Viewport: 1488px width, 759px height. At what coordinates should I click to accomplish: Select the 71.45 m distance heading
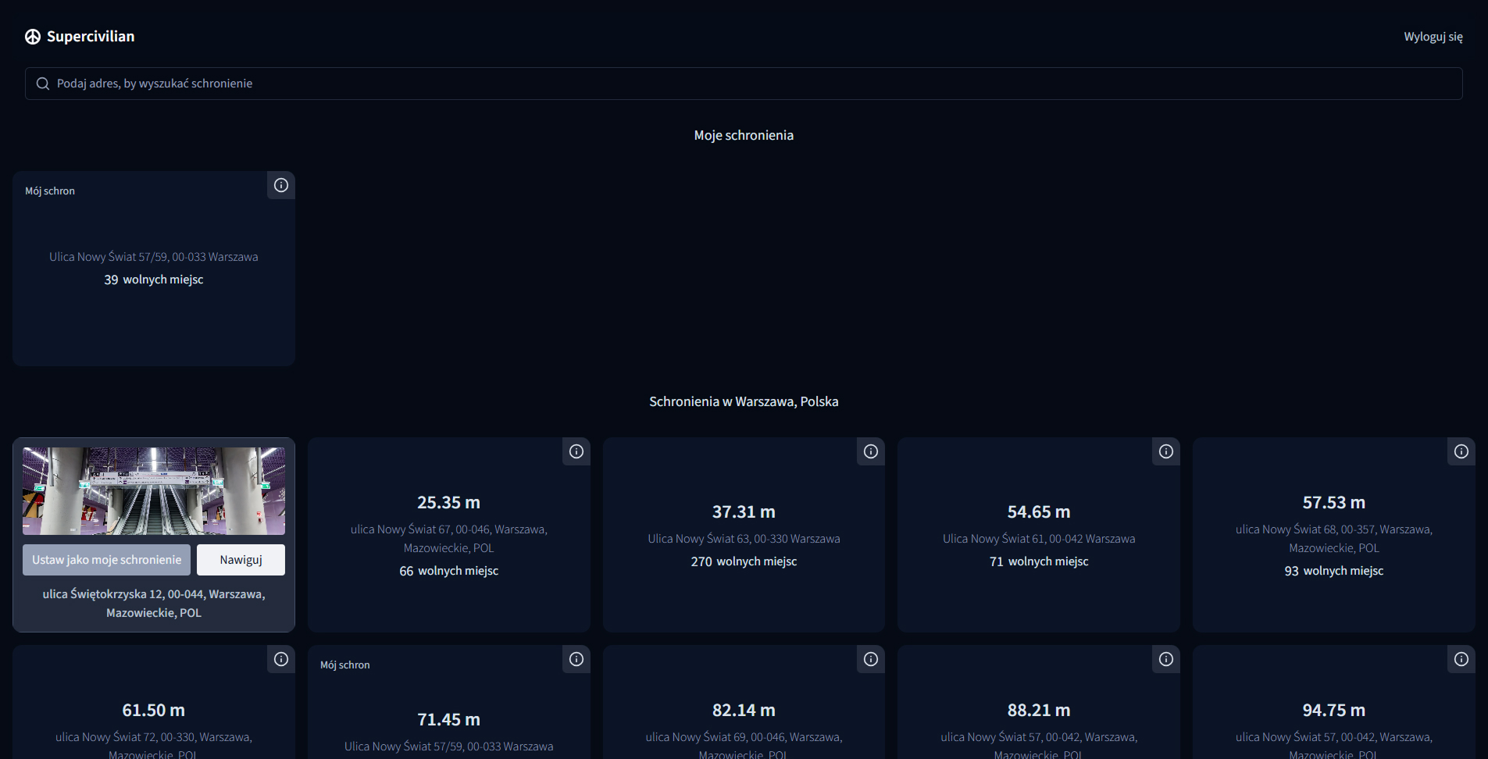pyautogui.click(x=448, y=720)
